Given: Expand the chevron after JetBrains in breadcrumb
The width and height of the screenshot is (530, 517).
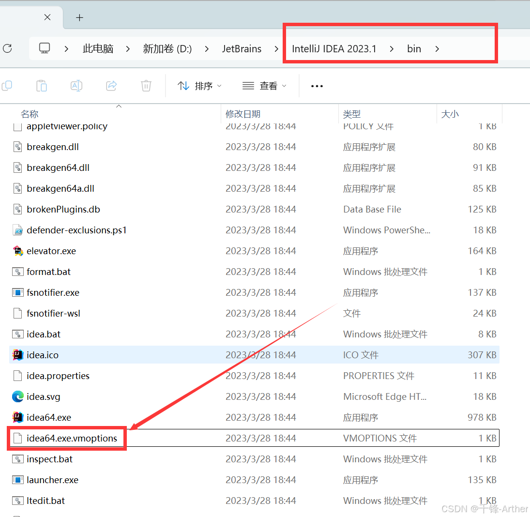Looking at the screenshot, I should tap(276, 48).
